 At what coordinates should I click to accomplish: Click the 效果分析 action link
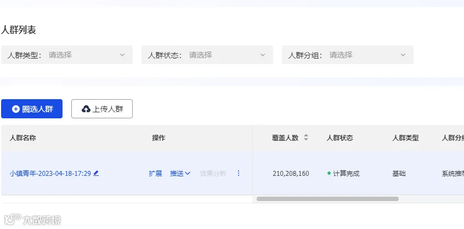213,174
